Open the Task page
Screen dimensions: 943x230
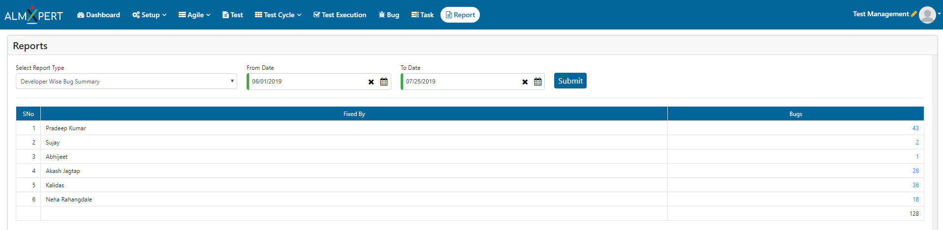tap(422, 15)
